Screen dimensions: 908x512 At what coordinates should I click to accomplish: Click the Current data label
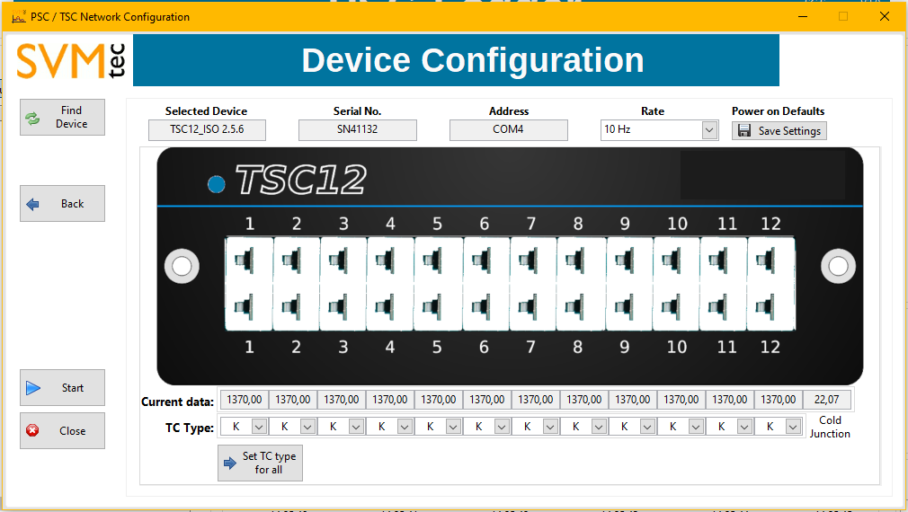(x=177, y=402)
